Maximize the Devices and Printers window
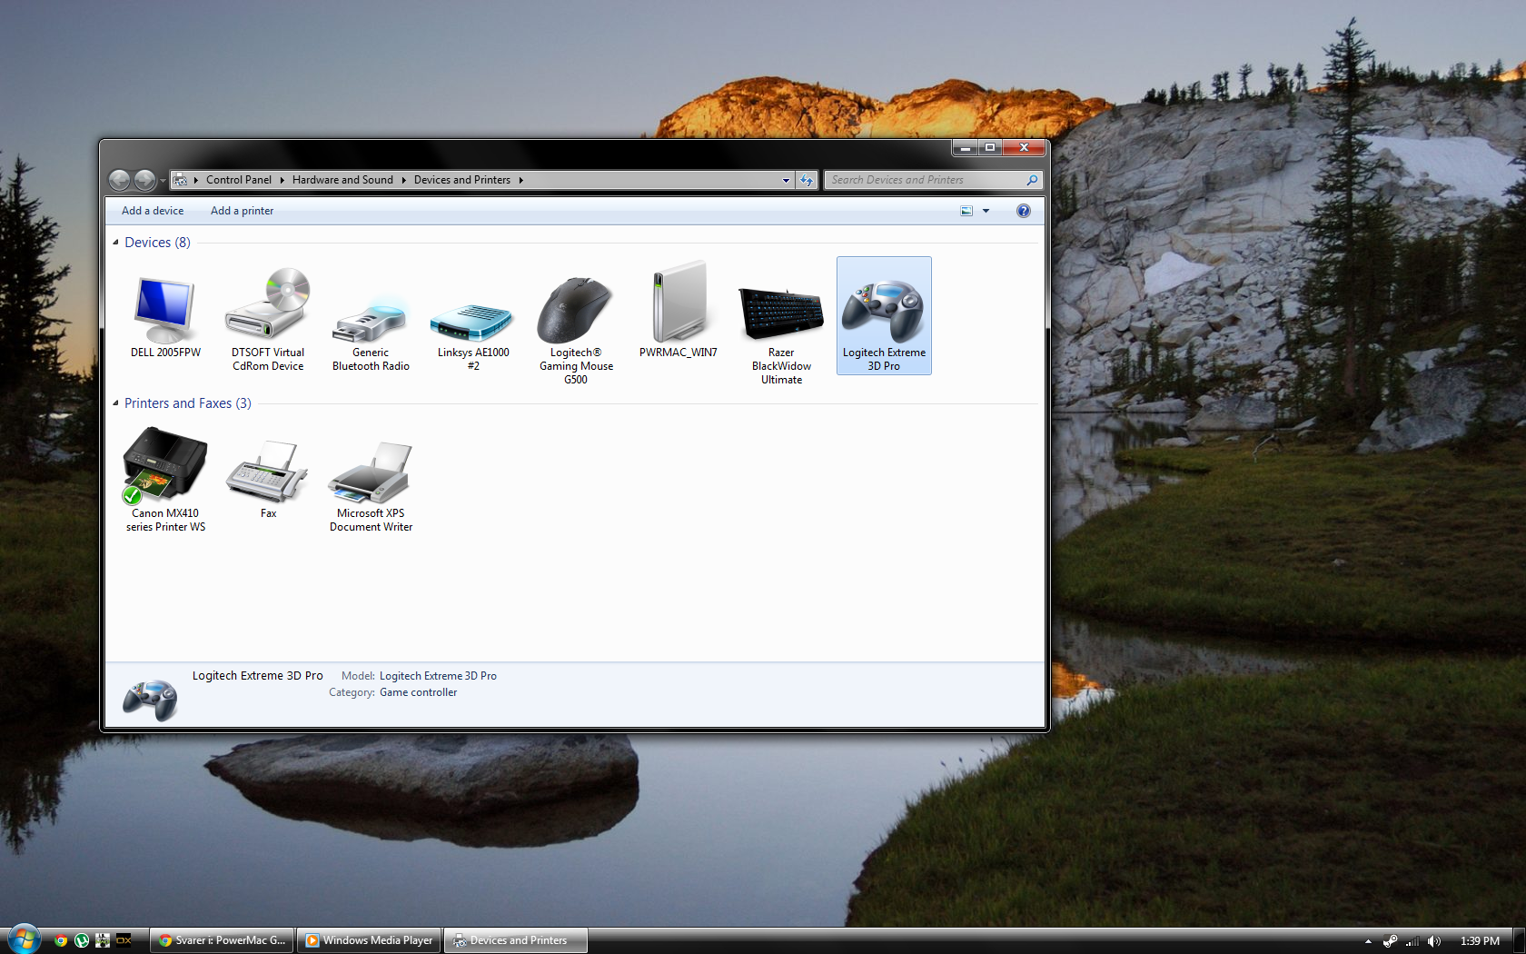The height and width of the screenshot is (954, 1526). [990, 147]
